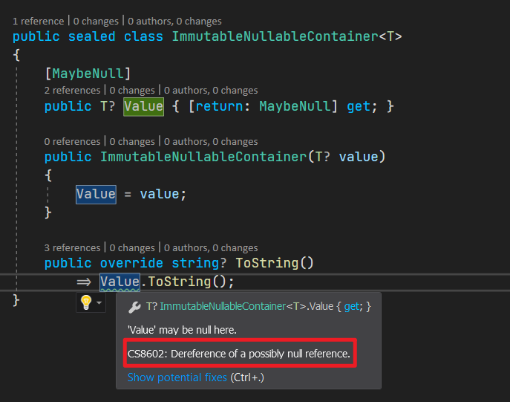
Task: Click the MaybeNull attribute above the property
Action: 88,74
